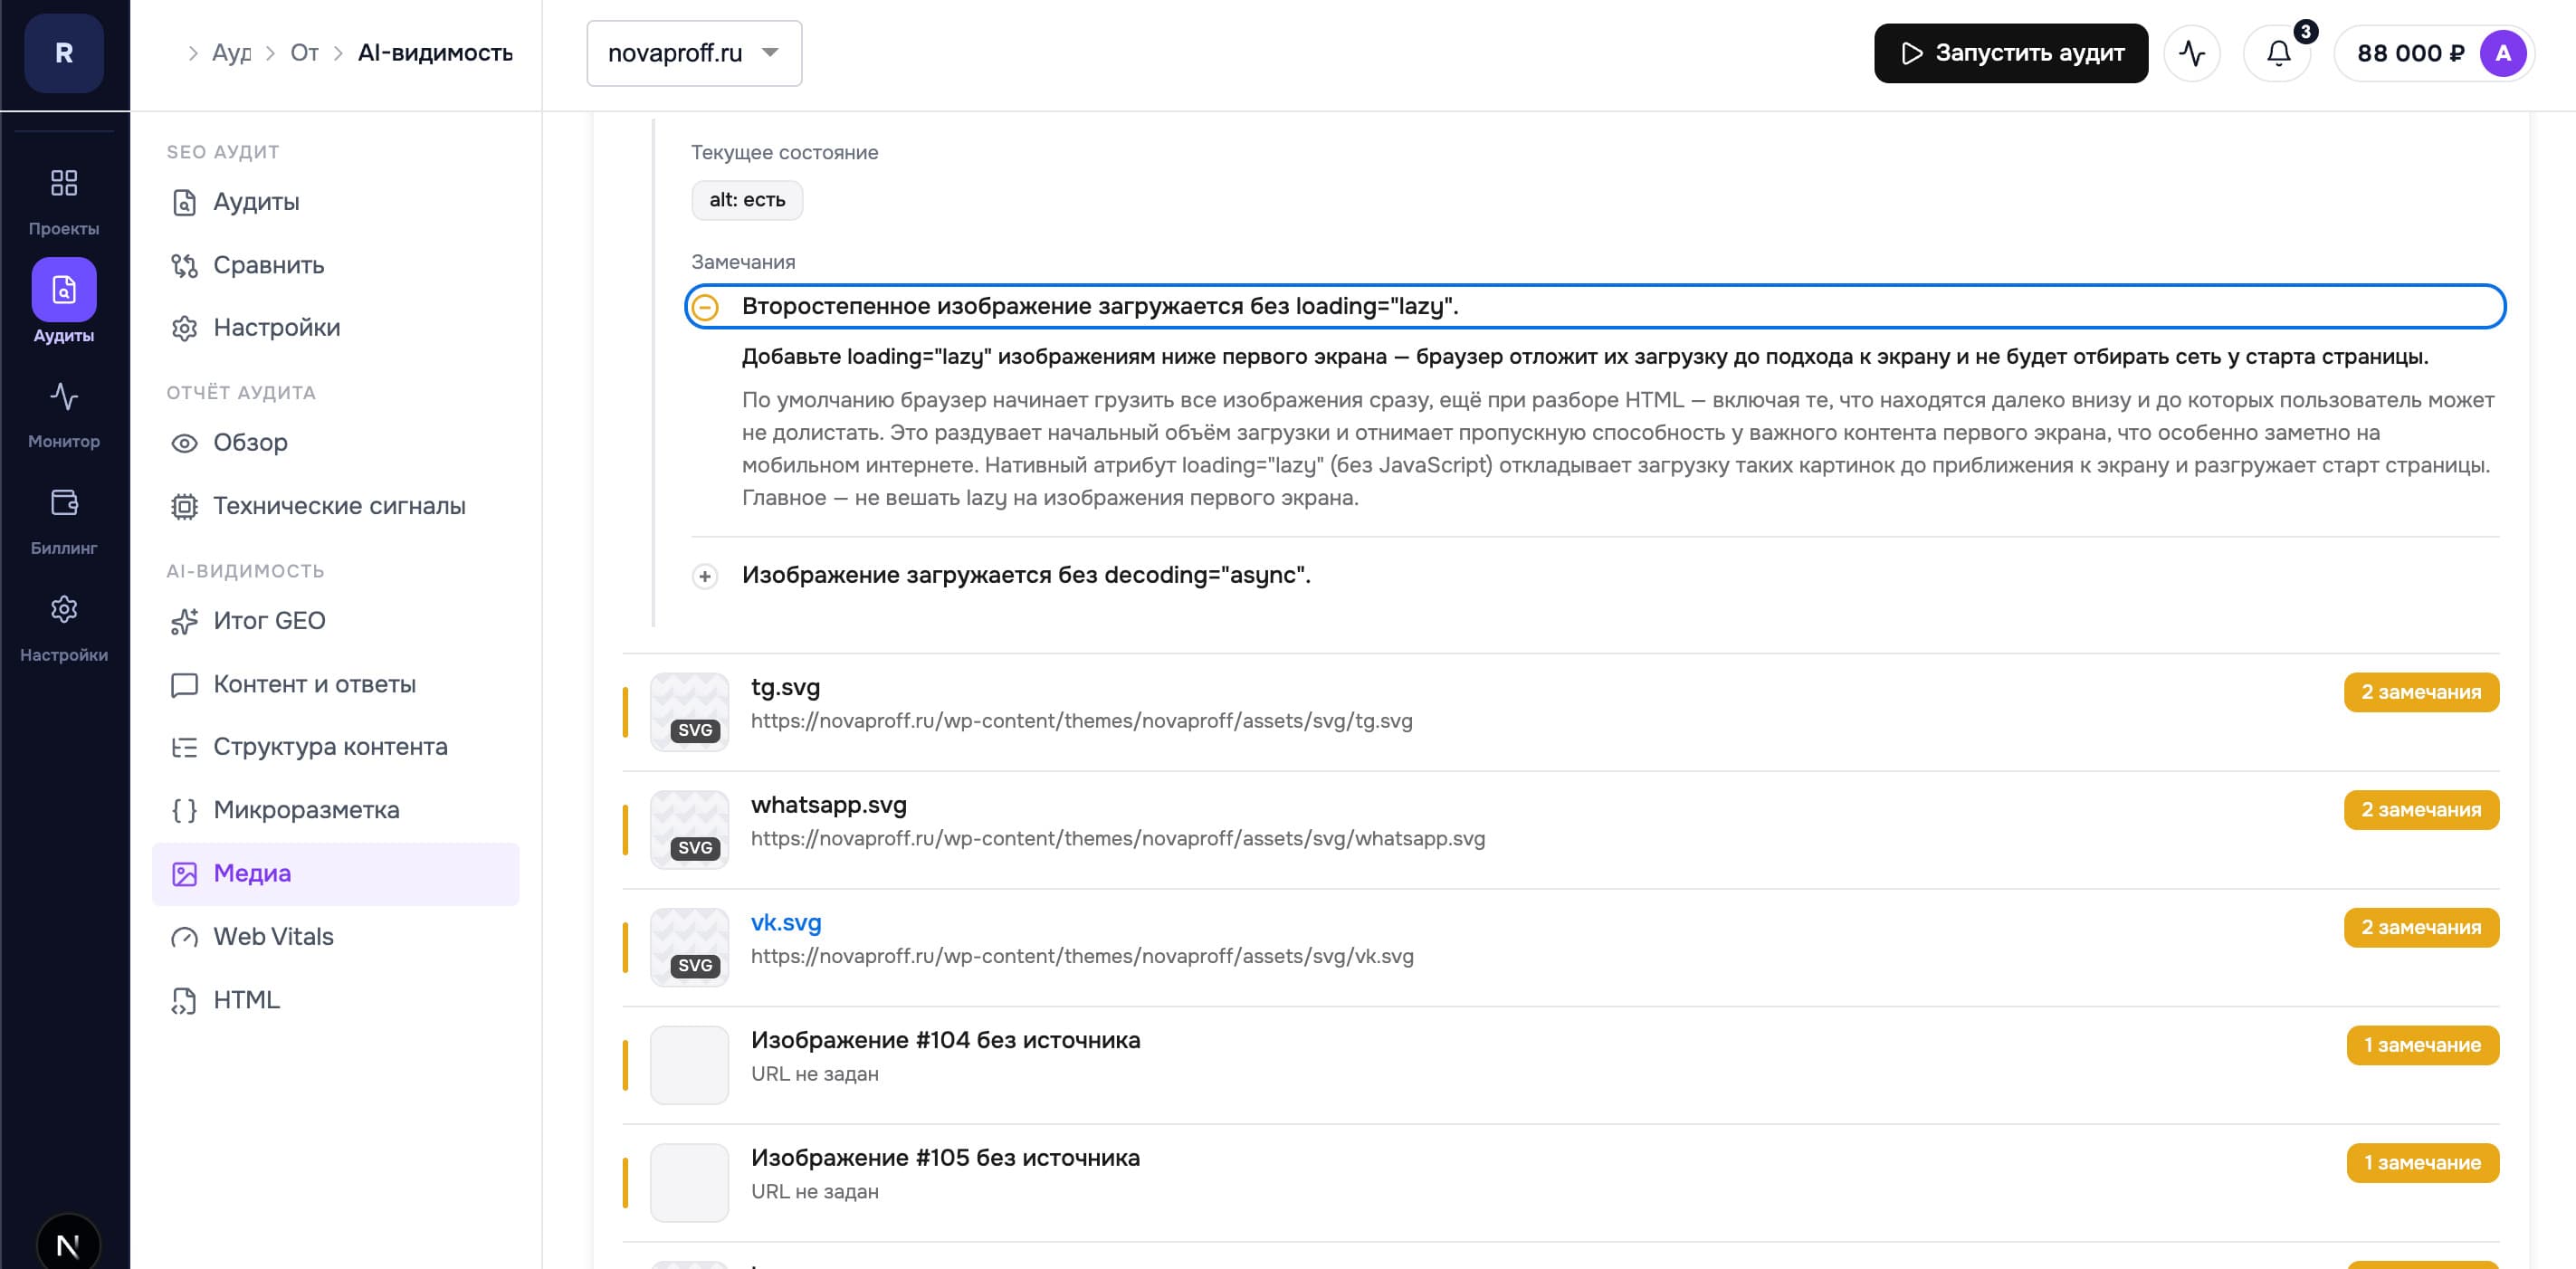Click the whatsapp.svg URL text
The height and width of the screenshot is (1269, 2576).
click(1118, 839)
